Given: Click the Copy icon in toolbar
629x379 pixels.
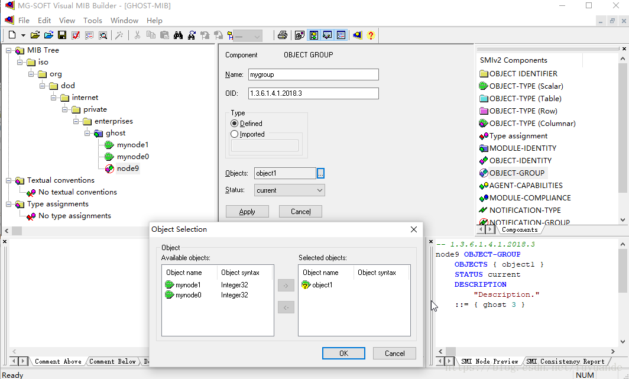Looking at the screenshot, I should tap(151, 35).
